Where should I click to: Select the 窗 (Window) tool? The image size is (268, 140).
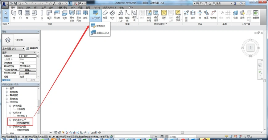point(27,15)
